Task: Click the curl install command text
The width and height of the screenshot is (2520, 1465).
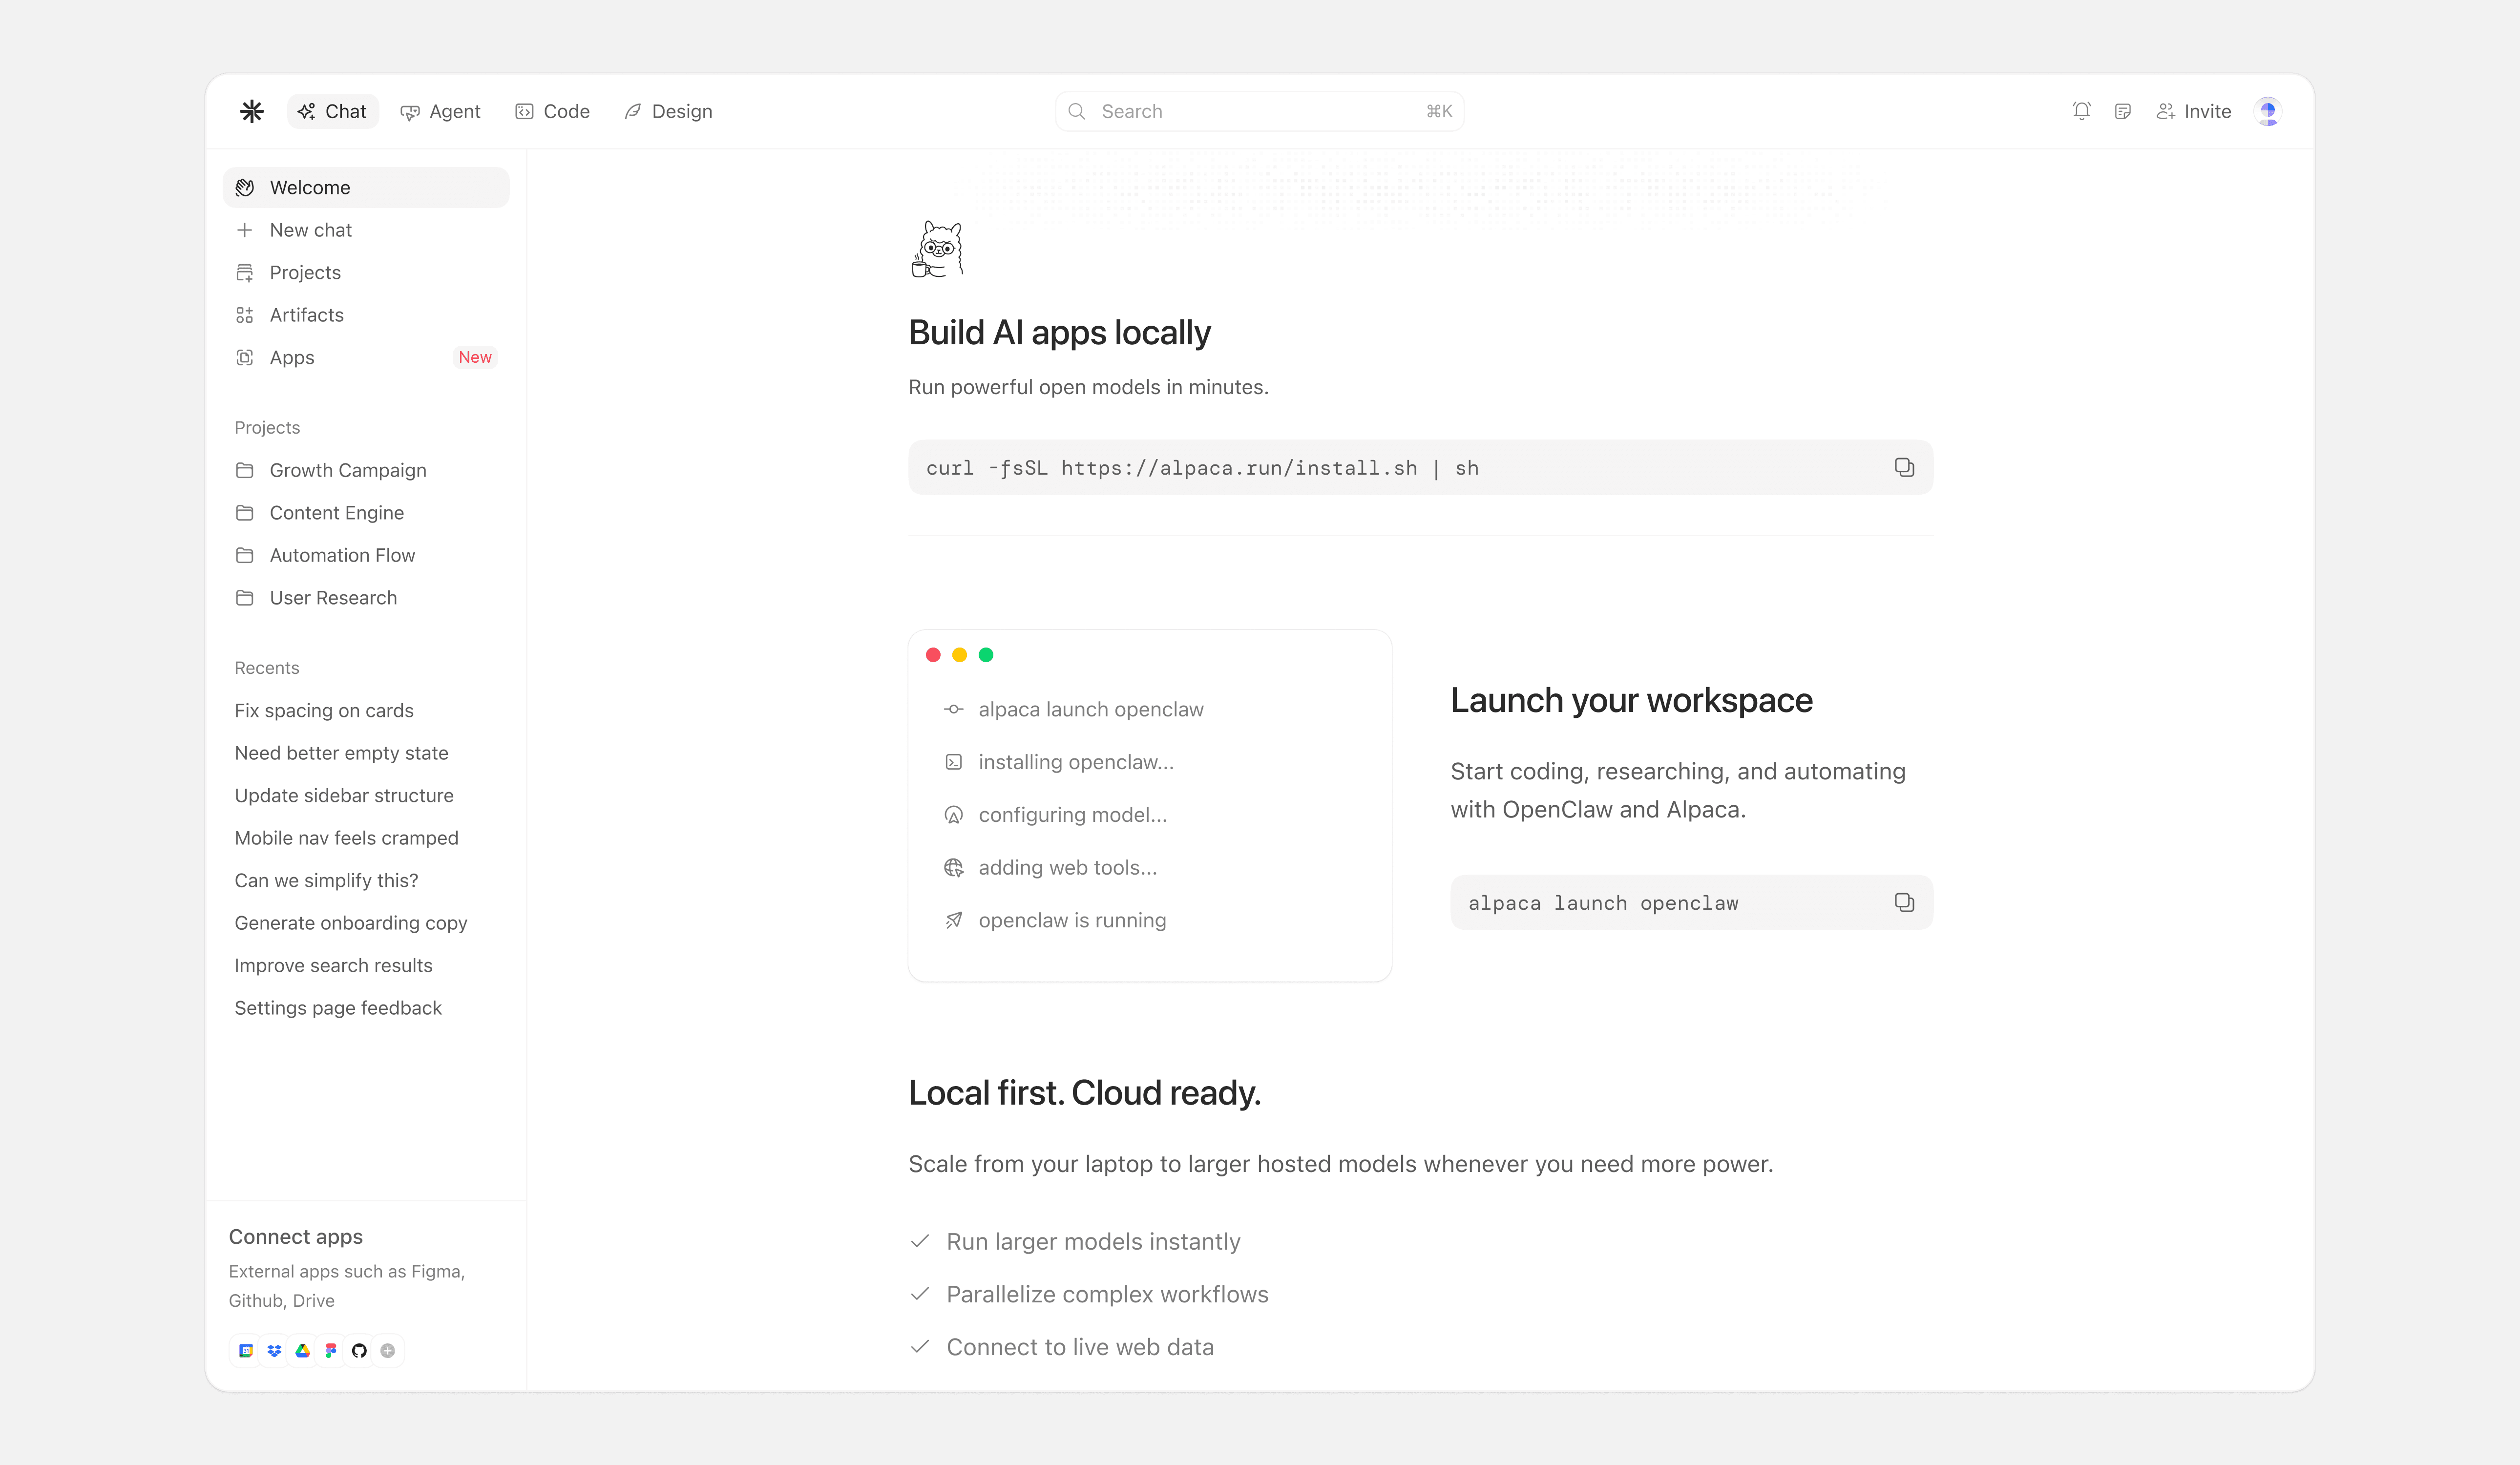Action: click(x=1202, y=468)
